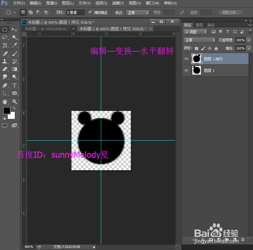253x250 pixels.
Task: Click the delete layer trash icon
Action: point(243,240)
